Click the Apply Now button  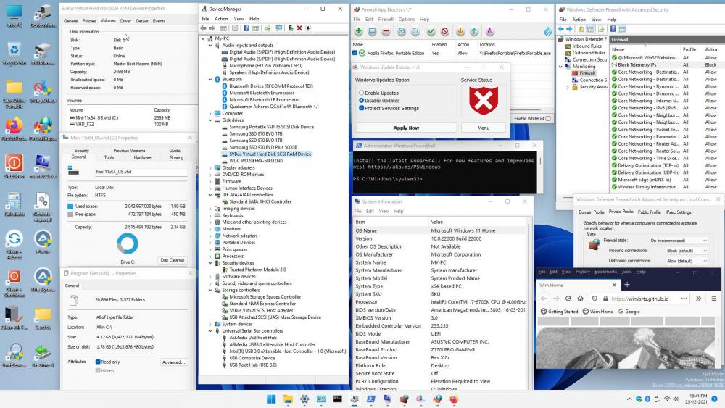(x=406, y=128)
